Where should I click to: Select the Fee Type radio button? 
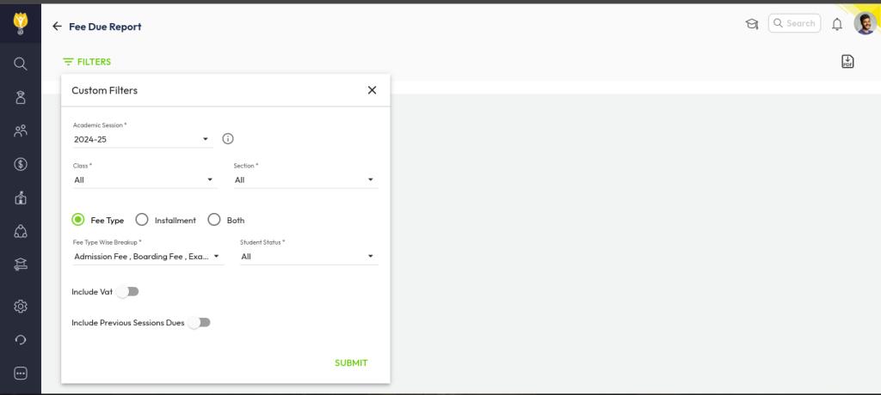pos(78,220)
